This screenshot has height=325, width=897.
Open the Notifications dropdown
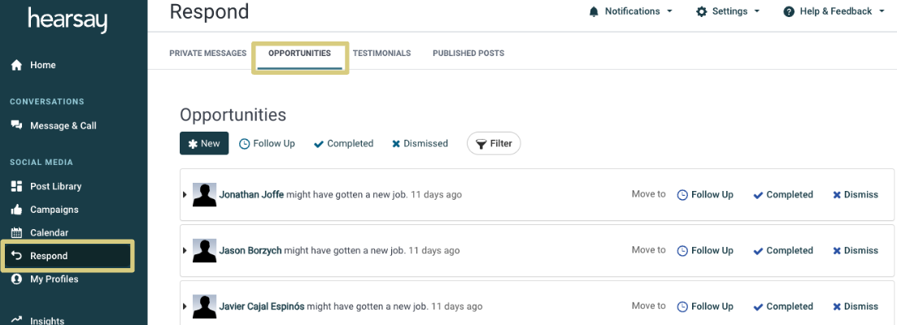(x=630, y=11)
